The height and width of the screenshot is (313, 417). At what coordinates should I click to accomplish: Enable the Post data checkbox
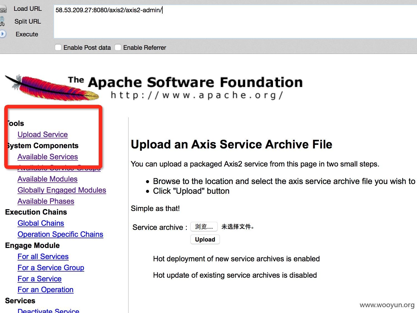point(58,48)
